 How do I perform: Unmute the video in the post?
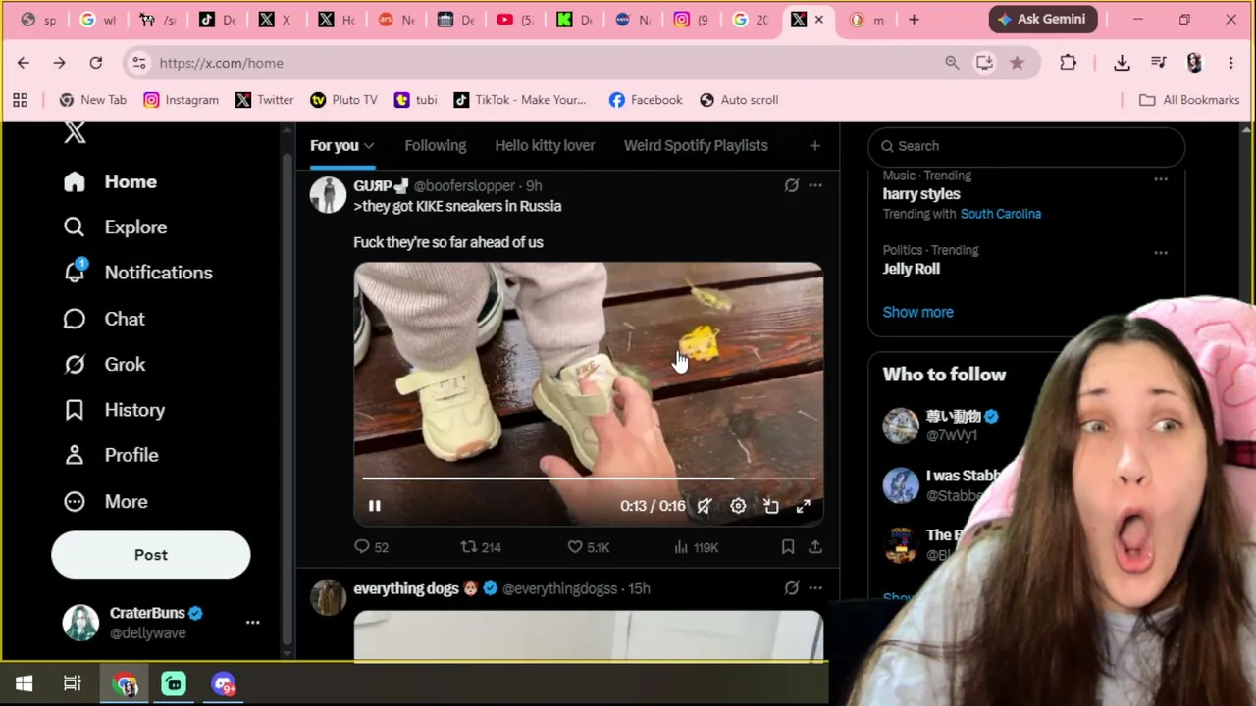point(705,506)
